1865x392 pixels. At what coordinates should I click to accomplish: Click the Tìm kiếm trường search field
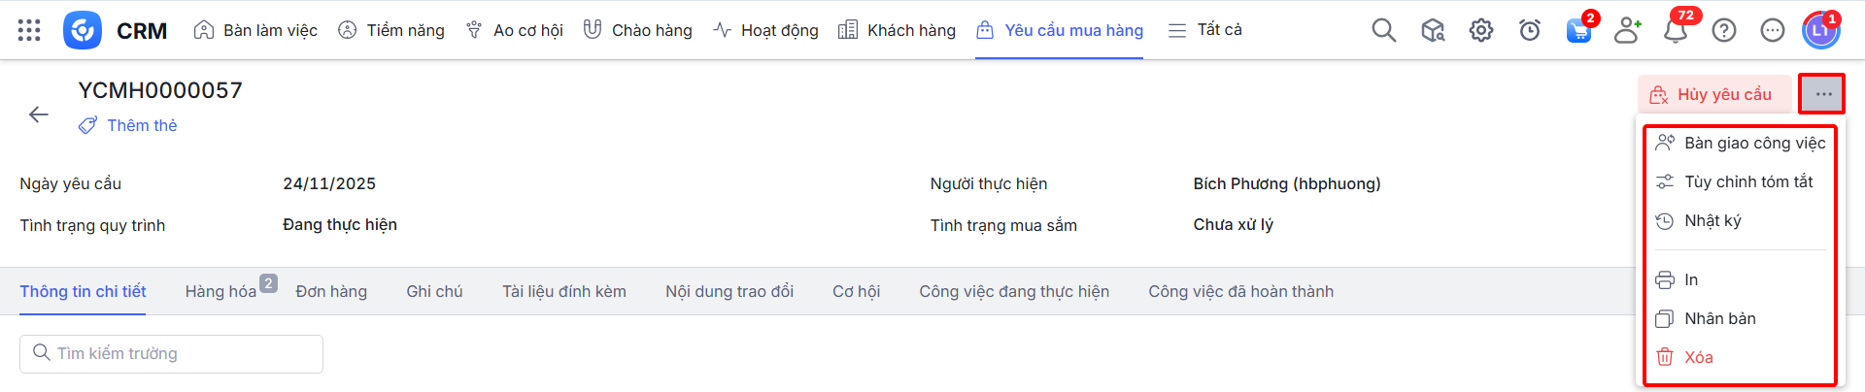pos(171,353)
